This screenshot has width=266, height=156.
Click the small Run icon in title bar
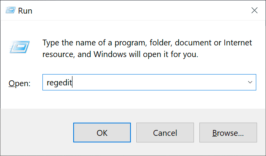[11, 10]
